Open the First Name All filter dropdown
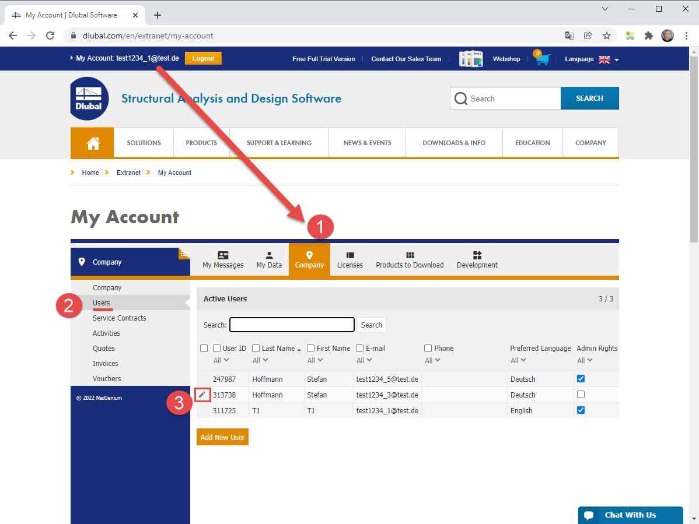This screenshot has height=524, width=699. 315,360
